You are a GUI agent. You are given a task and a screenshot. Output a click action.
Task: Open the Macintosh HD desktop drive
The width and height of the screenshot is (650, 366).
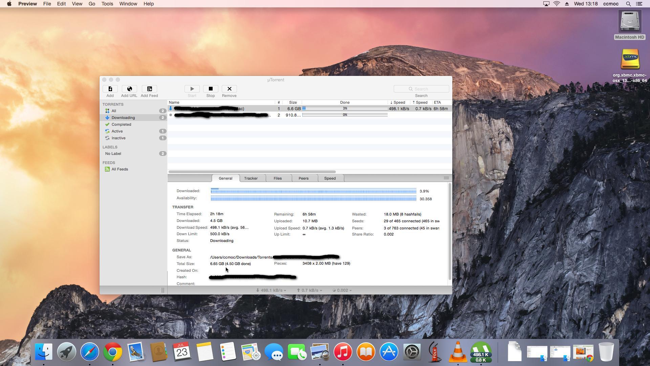(630, 25)
